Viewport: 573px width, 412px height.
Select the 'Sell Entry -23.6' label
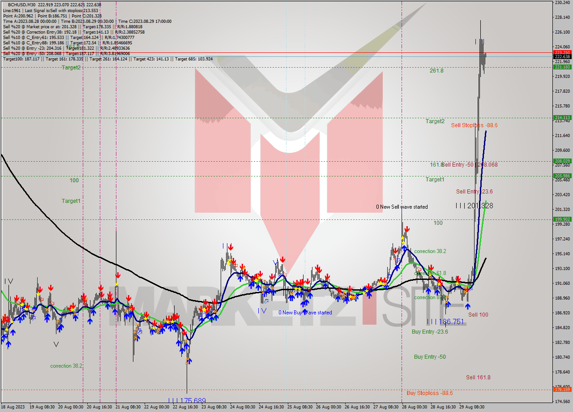click(475, 192)
